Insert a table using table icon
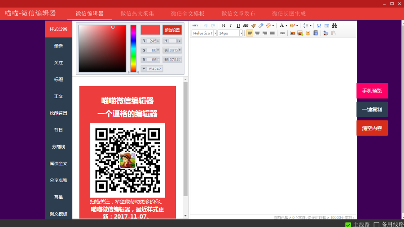This screenshot has height=227, width=404. (x=327, y=26)
